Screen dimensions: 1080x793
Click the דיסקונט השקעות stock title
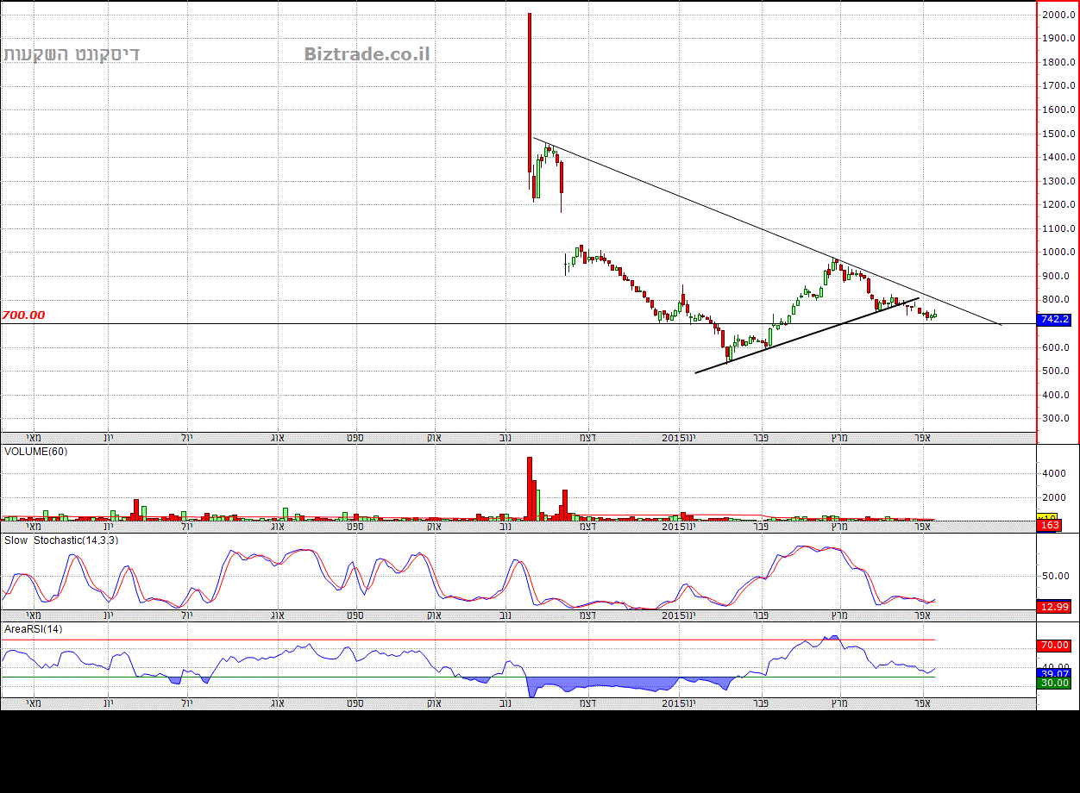click(72, 54)
